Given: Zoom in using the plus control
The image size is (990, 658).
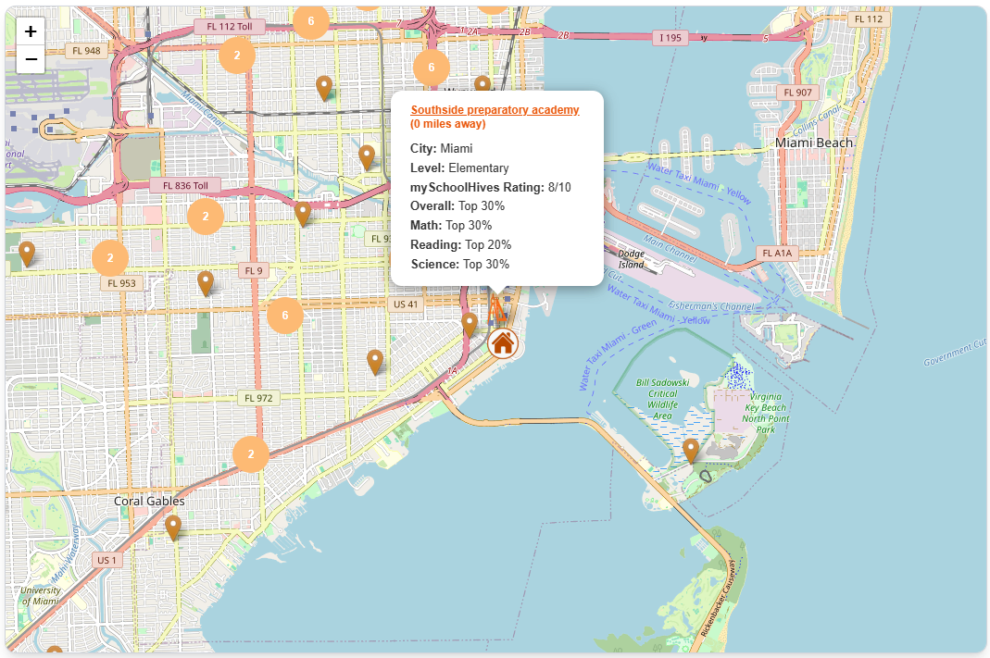Looking at the screenshot, I should pos(30,31).
